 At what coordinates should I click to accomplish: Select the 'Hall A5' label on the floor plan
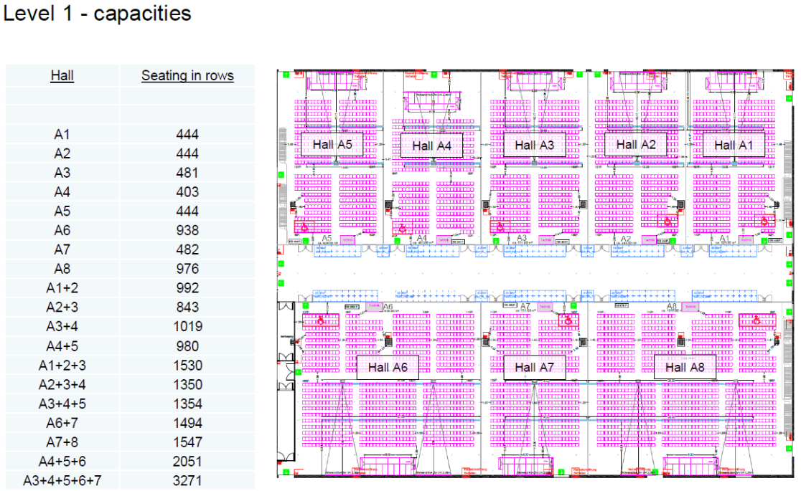[332, 145]
